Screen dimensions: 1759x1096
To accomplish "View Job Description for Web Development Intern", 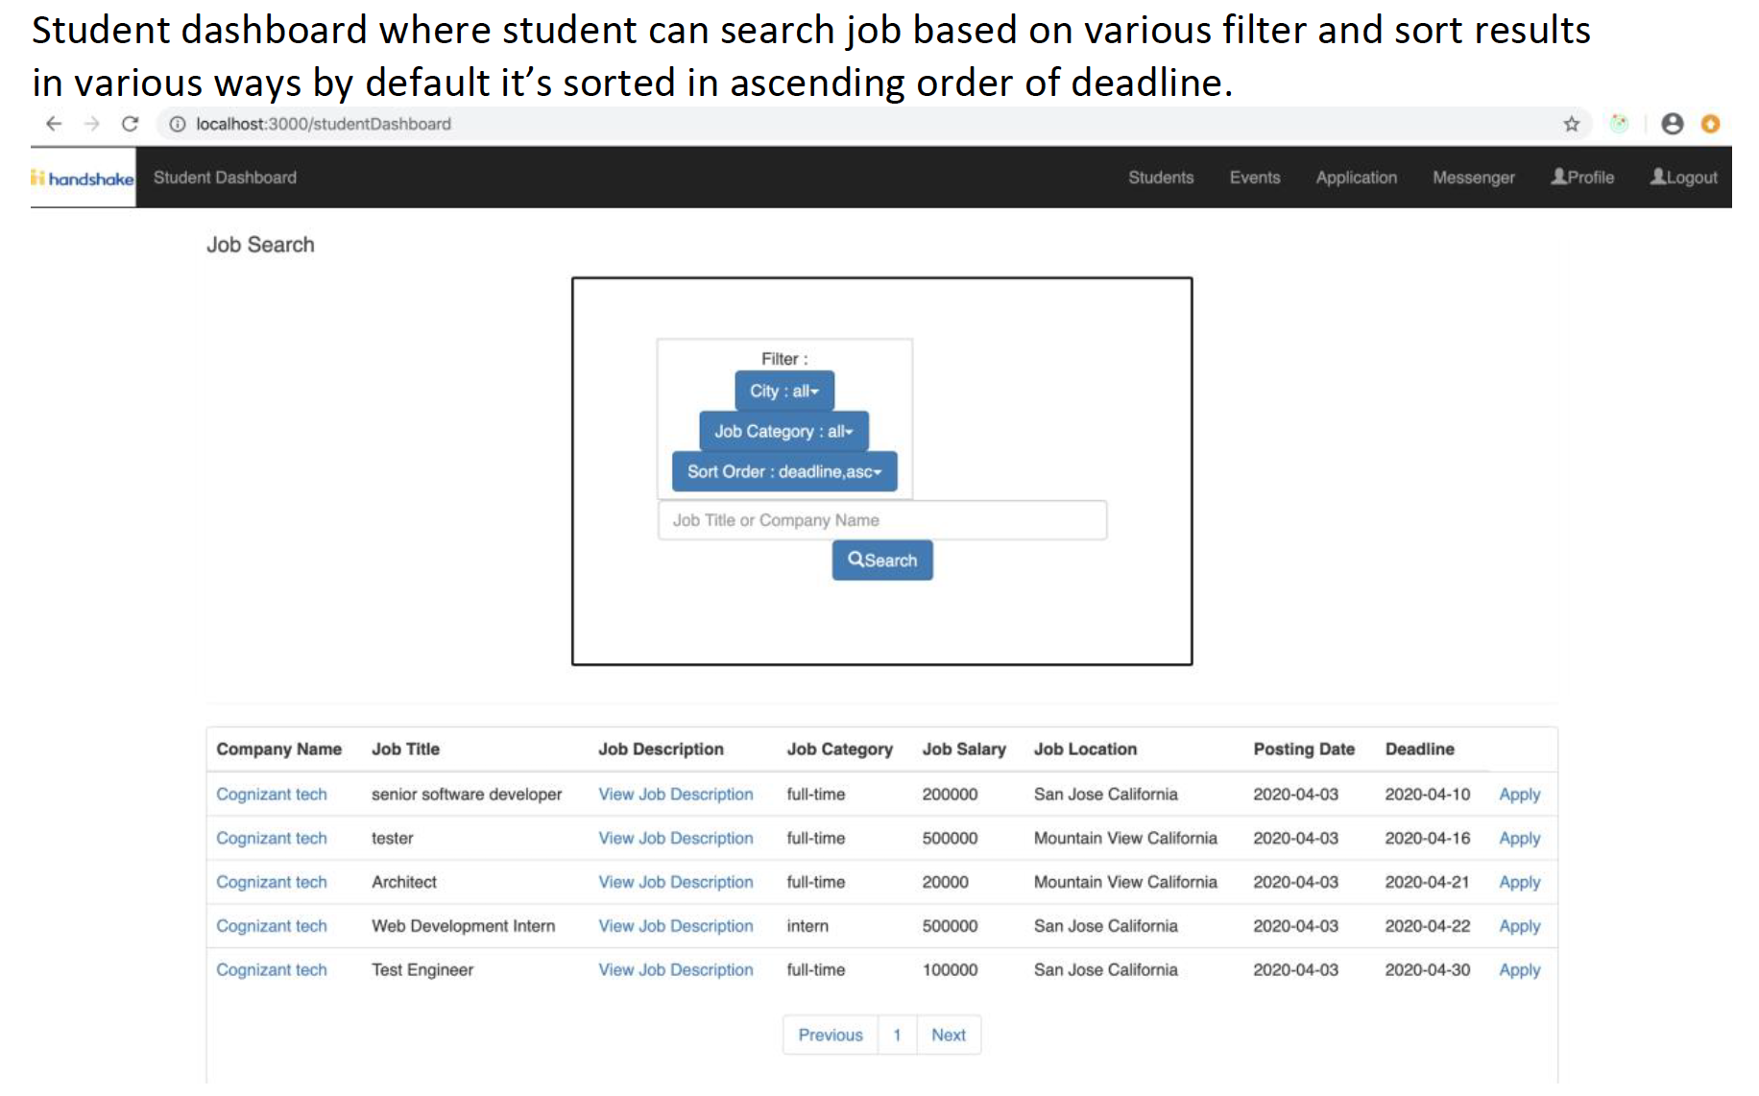I will [x=676, y=926].
